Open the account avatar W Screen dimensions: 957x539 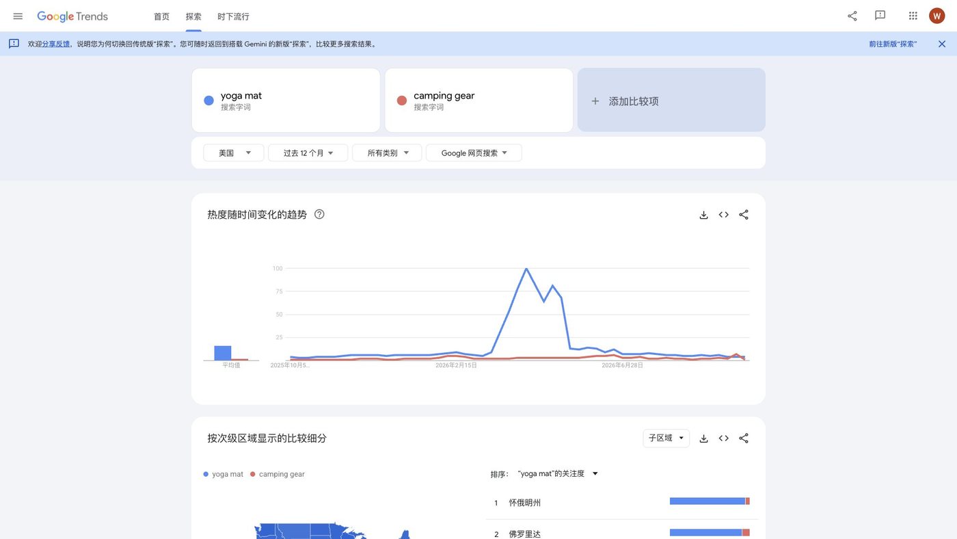pos(936,16)
